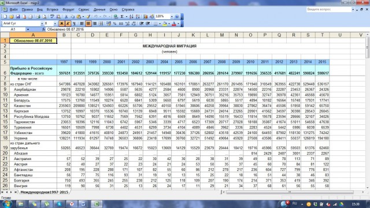Apply thousands separator format
Screen dimensions: 370x208
(x=121, y=23)
